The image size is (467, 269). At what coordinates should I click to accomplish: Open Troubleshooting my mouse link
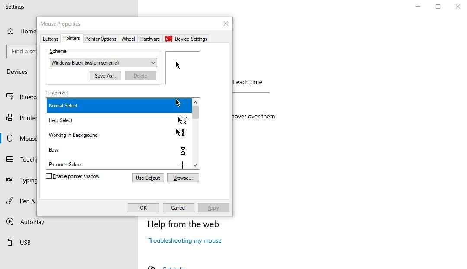point(185,240)
